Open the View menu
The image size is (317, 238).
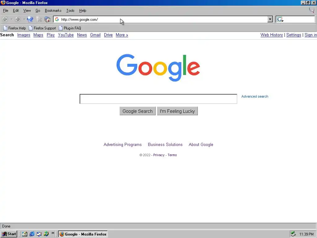27,11
